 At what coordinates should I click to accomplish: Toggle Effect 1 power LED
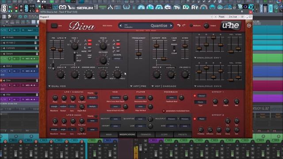pos(195,96)
